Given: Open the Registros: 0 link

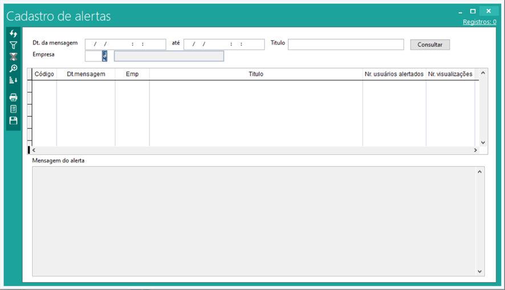Looking at the screenshot, I should tap(479, 22).
